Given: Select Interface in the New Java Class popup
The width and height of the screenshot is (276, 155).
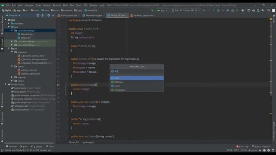Looking at the screenshot, I should 137,82.
